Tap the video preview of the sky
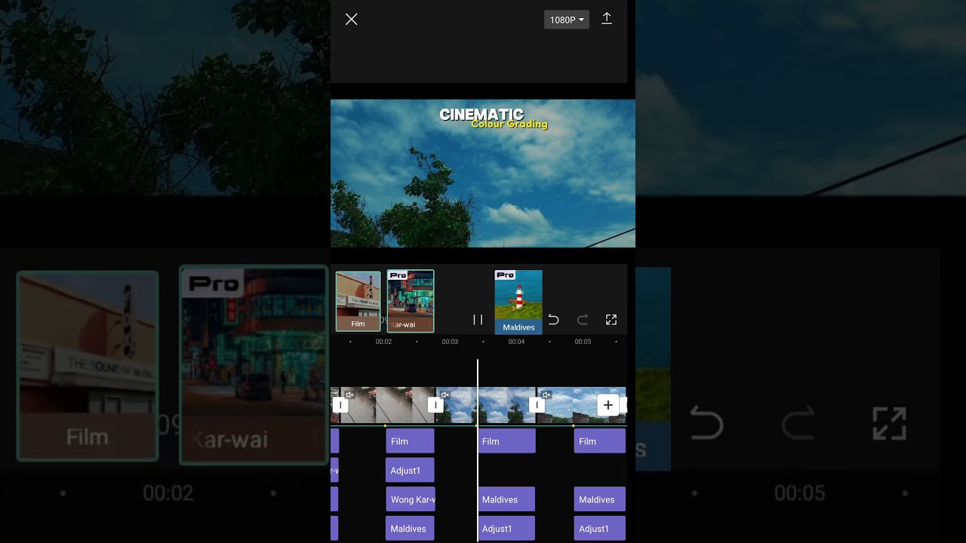Screen dimensions: 966x543 (x=483, y=173)
